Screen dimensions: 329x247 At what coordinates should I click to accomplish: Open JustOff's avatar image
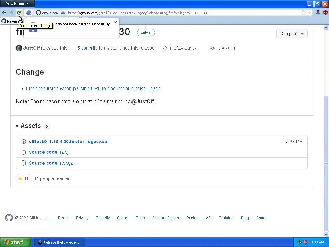pyautogui.click(x=19, y=48)
